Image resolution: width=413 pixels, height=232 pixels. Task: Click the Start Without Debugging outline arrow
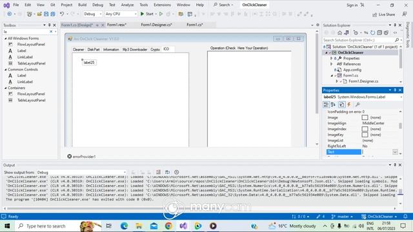[161, 14]
